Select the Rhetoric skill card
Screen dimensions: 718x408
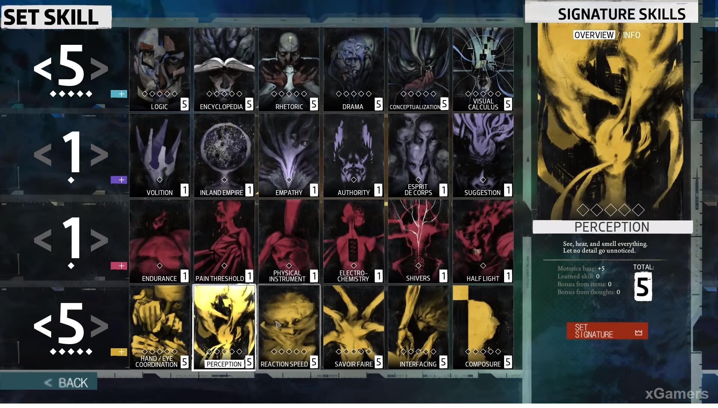(289, 69)
